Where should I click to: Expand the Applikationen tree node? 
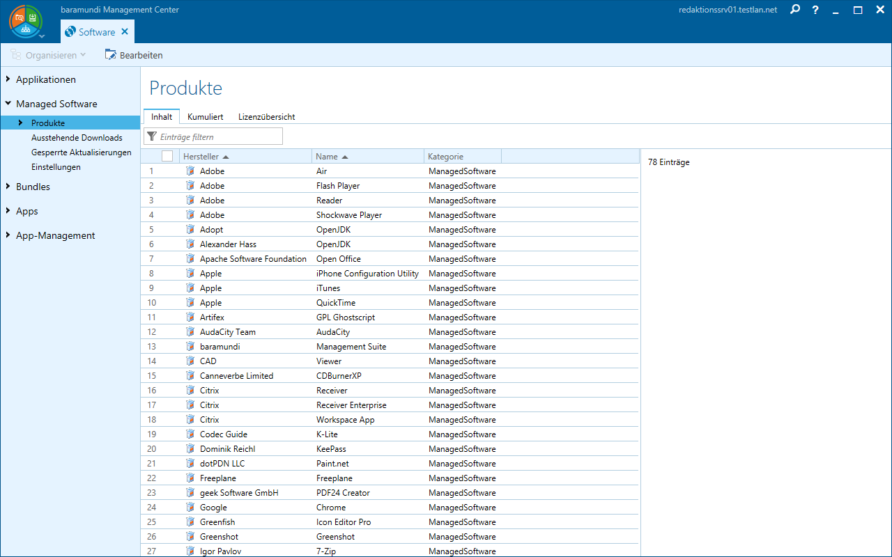[8, 79]
